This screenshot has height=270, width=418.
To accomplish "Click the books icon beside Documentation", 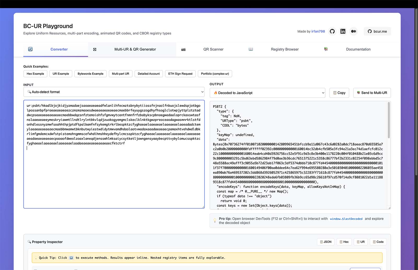I will 326,49.
